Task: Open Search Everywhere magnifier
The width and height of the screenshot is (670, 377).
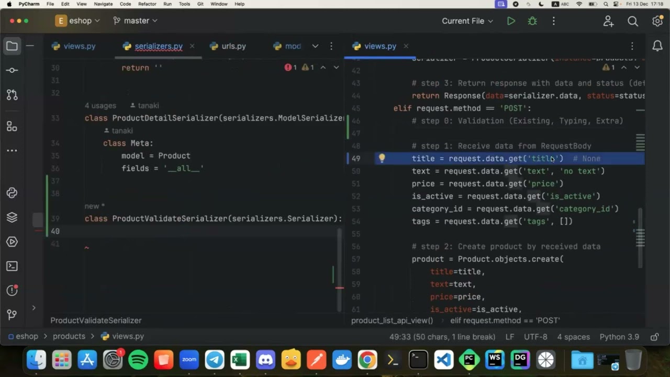Action: point(633,21)
